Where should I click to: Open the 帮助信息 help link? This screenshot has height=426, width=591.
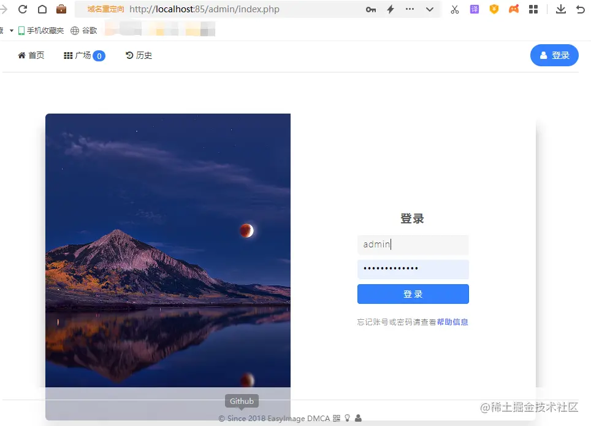coord(452,322)
